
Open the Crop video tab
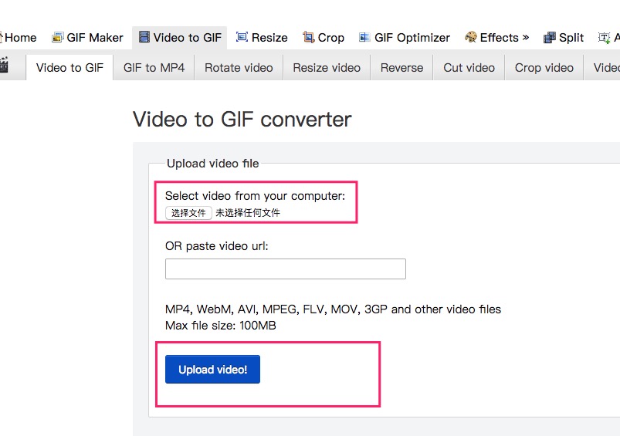point(544,68)
